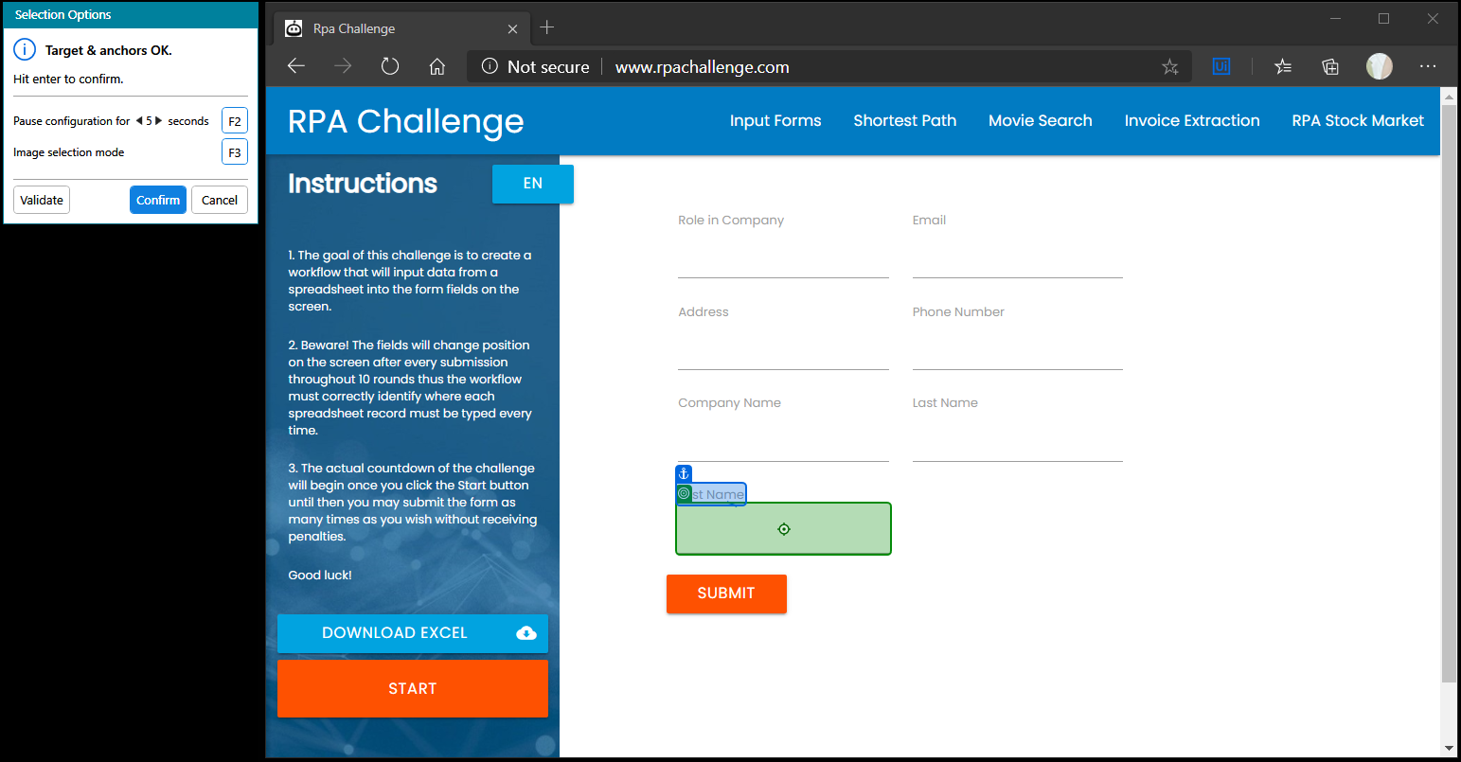The height and width of the screenshot is (762, 1461).
Task: Click the anchor icon above the name label
Action: point(684,473)
